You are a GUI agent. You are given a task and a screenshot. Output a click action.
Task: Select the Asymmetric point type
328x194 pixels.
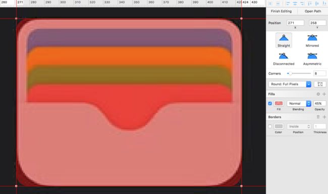tap(312, 59)
